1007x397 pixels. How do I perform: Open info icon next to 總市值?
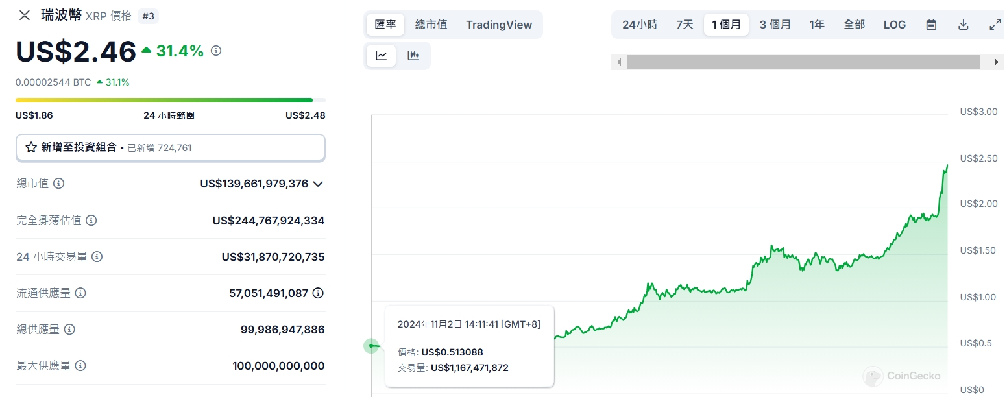[x=58, y=184]
